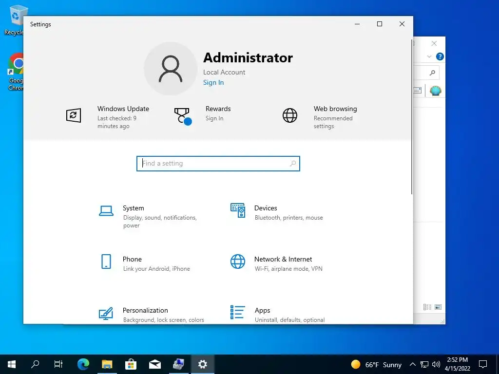Click 'Bluetooth, printers, mouse' description
The width and height of the screenshot is (499, 374).
[x=289, y=218]
